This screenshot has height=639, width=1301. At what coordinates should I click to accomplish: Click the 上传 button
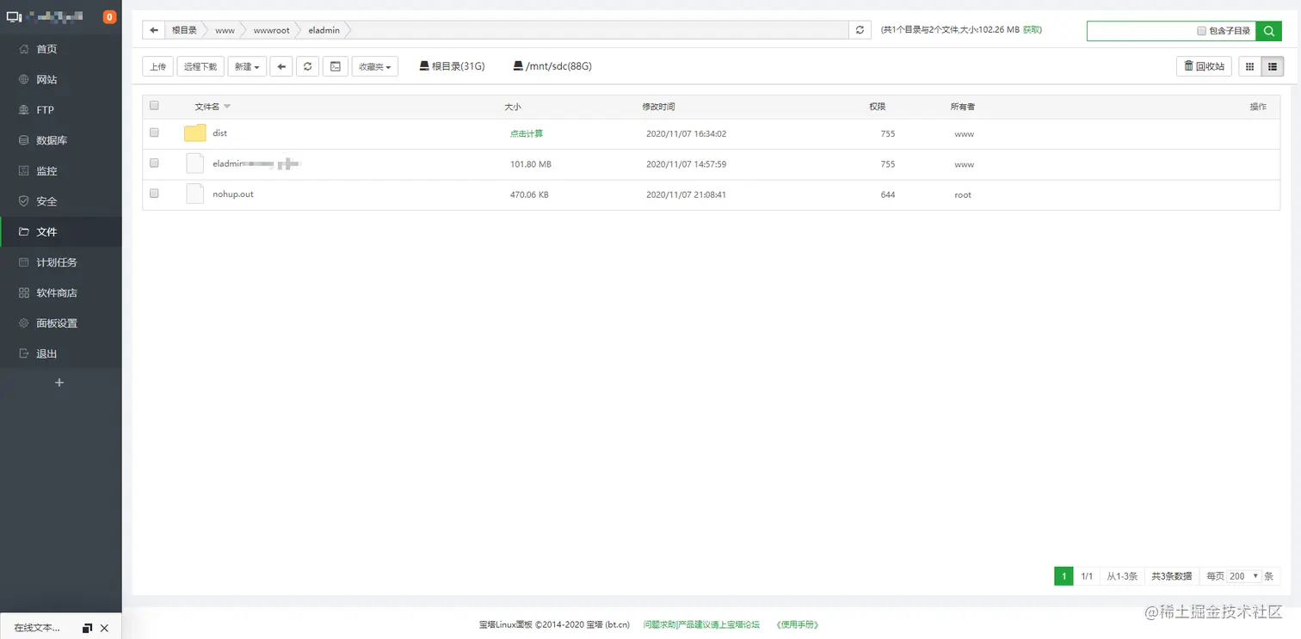[157, 66]
